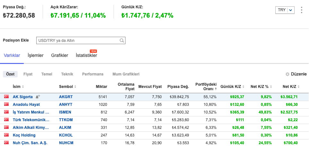Sort by Sembol column header
309x149 pixels.
(67, 87)
